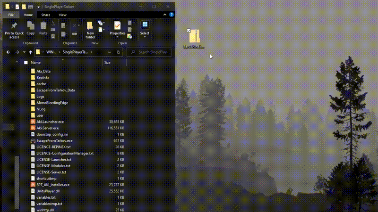378x212 pixels.
Task: Click the title bar new folder icon
Action: point(24,7)
